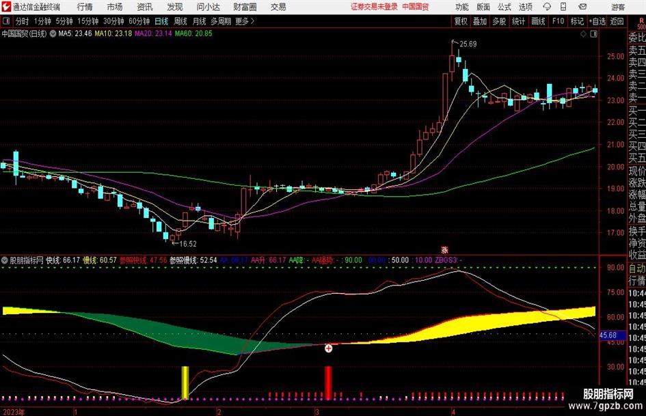Switch to 分时 chart tab
646x416 pixels.
tap(22, 21)
